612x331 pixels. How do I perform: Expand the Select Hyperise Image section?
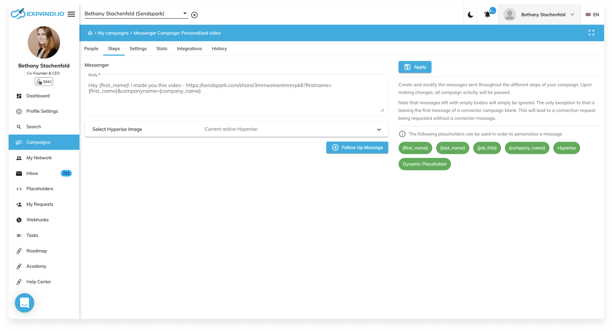point(378,129)
